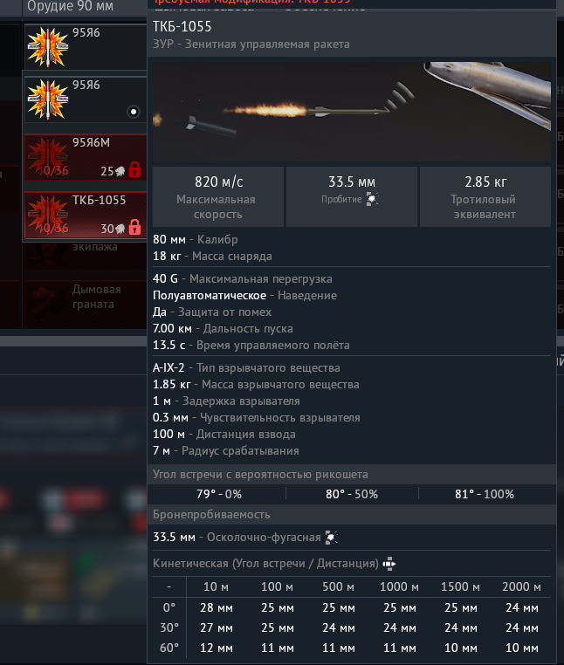Click the research cost icon beside 25
The height and width of the screenshot is (665, 564).
pyautogui.click(x=120, y=172)
